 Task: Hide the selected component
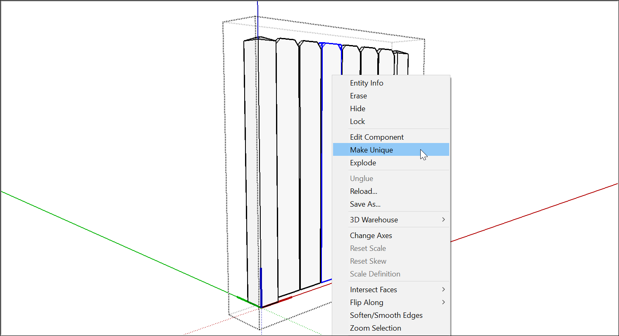point(357,108)
